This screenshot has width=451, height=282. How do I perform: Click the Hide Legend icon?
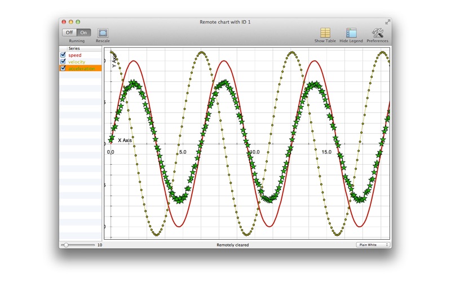tap(351, 33)
